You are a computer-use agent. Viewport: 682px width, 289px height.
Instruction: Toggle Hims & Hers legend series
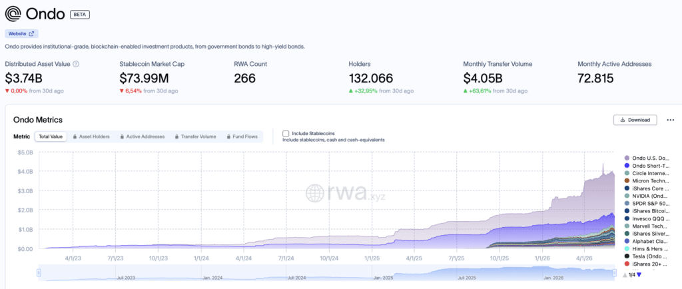click(647, 248)
